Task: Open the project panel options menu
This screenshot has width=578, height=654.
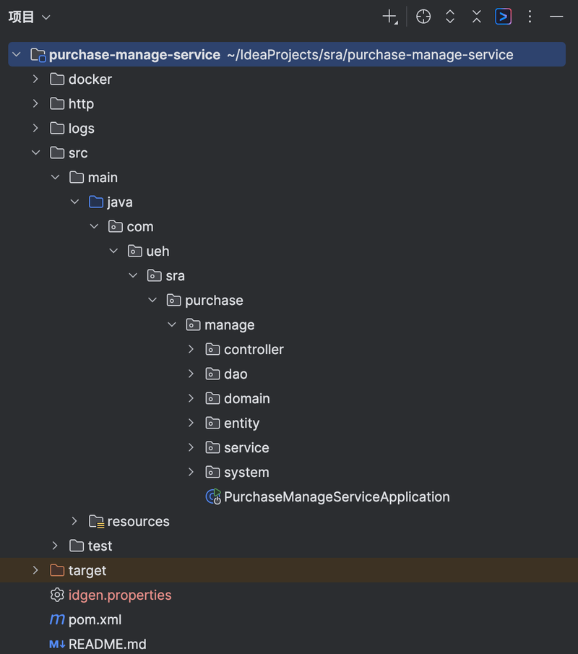Action: coord(530,17)
